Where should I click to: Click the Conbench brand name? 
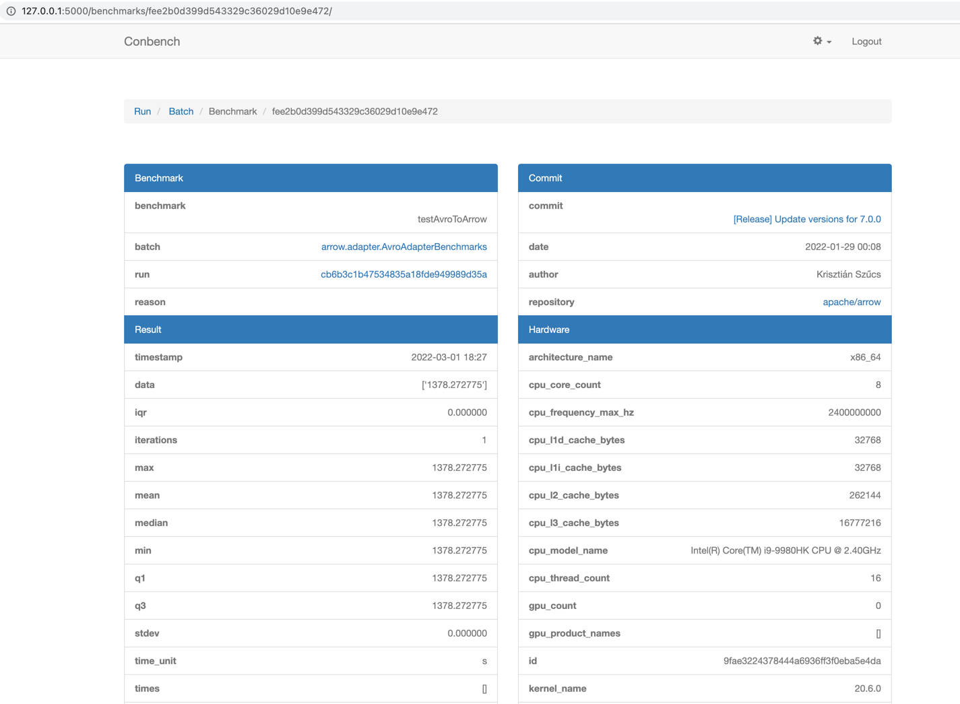(x=152, y=41)
